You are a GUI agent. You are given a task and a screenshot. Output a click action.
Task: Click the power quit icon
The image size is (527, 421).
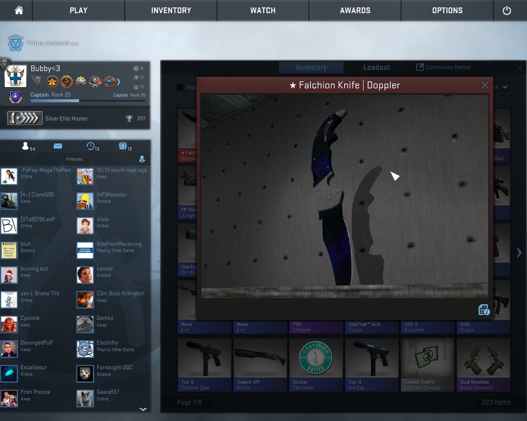(507, 10)
